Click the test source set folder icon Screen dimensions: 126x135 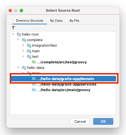[x=29, y=57]
